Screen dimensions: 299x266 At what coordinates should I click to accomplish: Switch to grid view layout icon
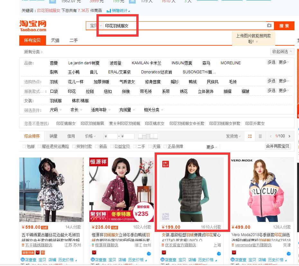click(250, 136)
